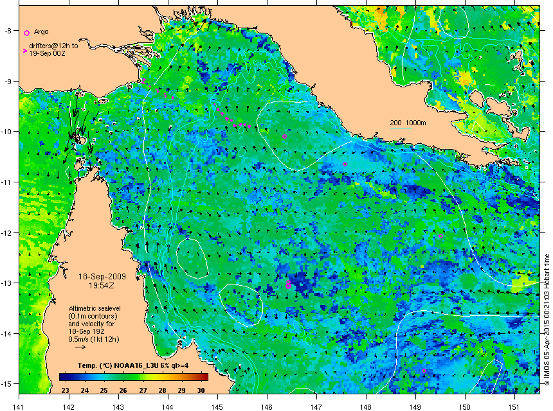The width and height of the screenshot is (553, 411).
Task: Click the longitude axis label 143
Action: [x=118, y=407]
